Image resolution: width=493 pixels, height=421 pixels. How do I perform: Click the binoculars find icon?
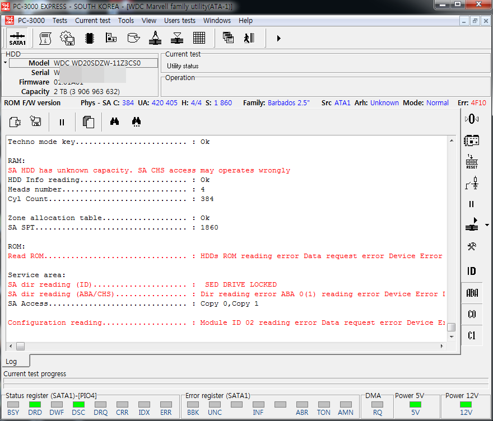coord(114,121)
